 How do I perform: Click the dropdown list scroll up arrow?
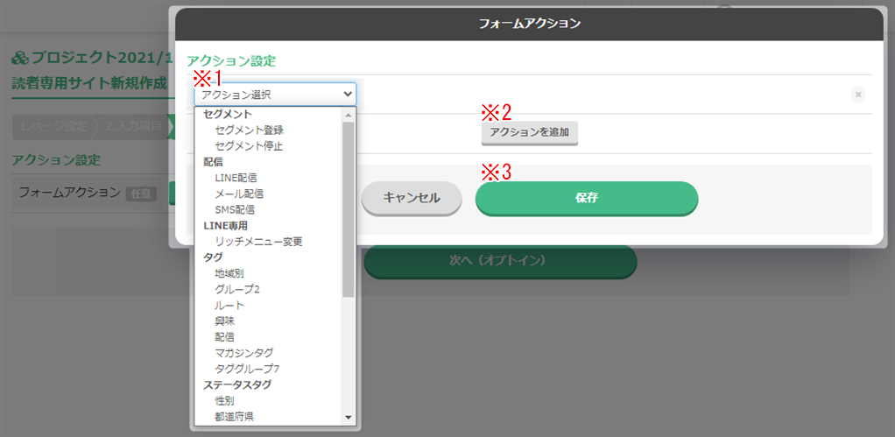tap(349, 115)
